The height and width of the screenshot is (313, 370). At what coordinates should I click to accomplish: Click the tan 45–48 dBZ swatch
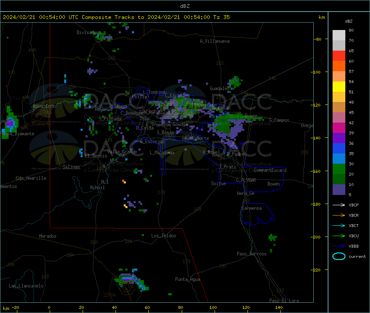pyautogui.click(x=339, y=107)
